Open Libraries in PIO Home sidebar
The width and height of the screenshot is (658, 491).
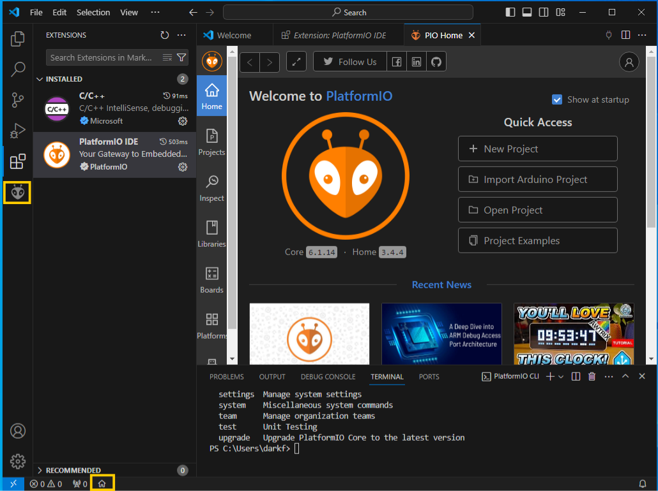click(211, 234)
